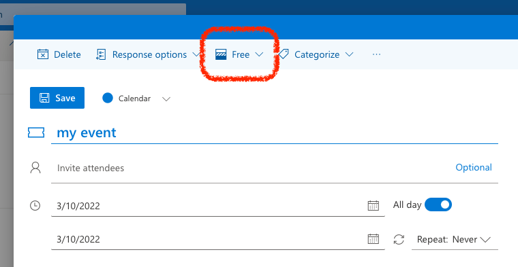
Task: Click the attendees person icon
Action: coord(35,168)
